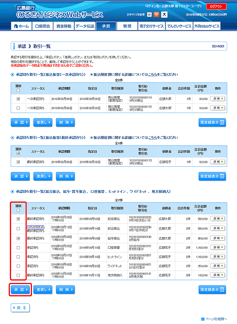Uncheck transaction 101001000000114 checkbox

(18, 99)
